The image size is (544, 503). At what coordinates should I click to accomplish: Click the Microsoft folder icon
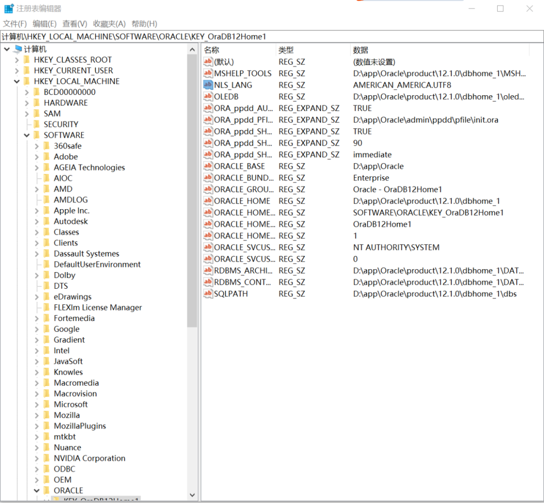tap(47, 404)
